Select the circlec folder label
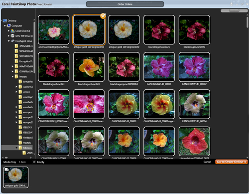This screenshot has height=194, width=249. coord(26,92)
